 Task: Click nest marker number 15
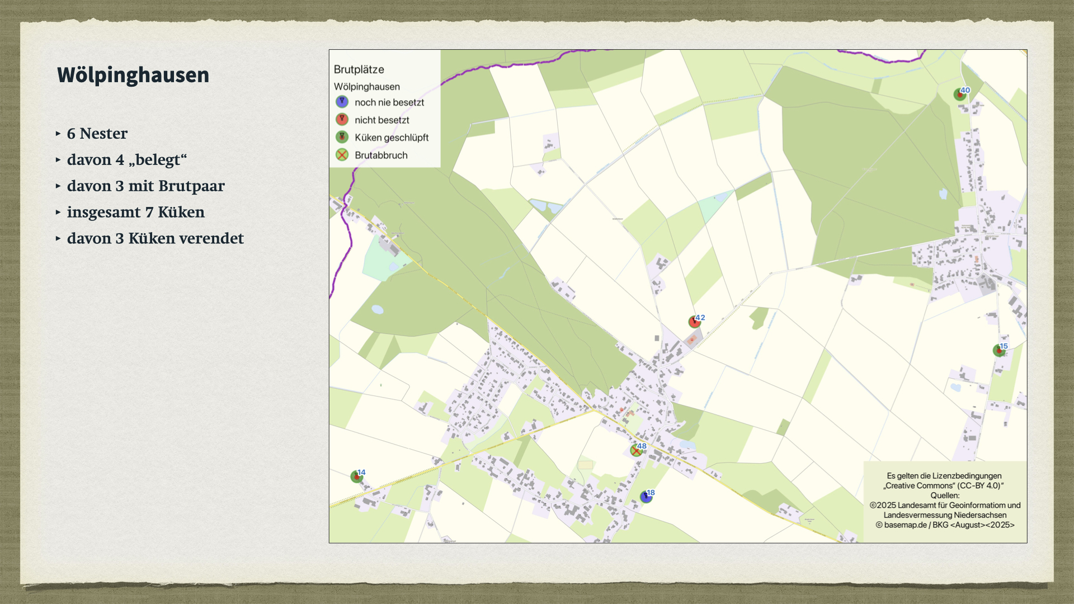(998, 351)
